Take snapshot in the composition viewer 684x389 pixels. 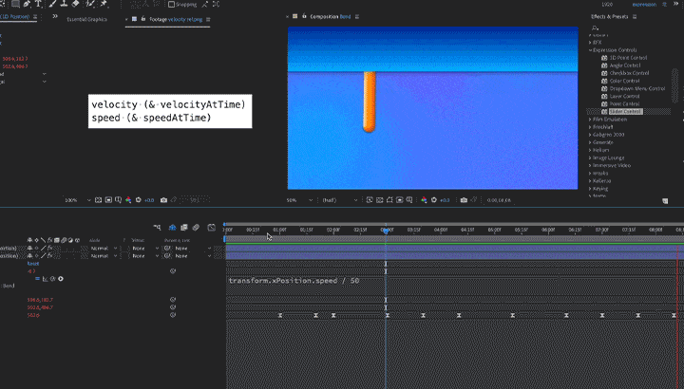click(464, 200)
